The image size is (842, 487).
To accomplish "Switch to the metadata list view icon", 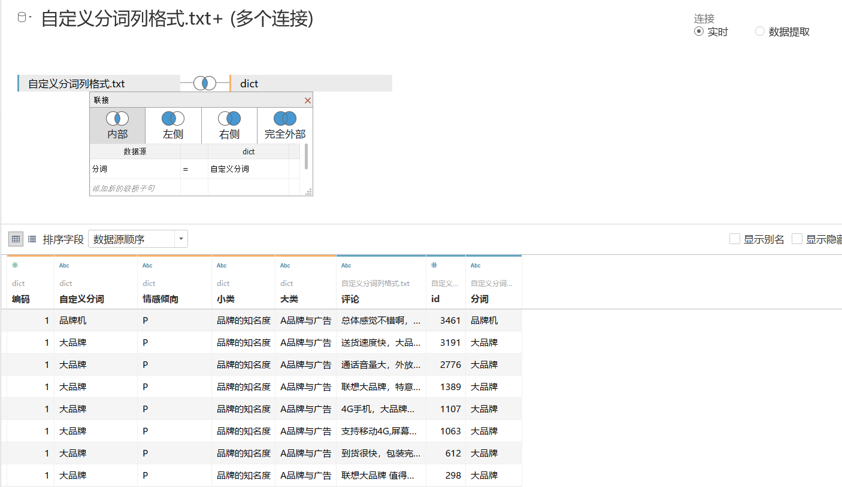I will tap(32, 239).
